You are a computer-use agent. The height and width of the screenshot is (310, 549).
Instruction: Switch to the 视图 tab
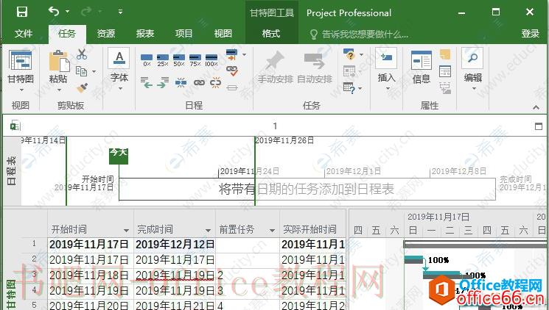click(223, 34)
